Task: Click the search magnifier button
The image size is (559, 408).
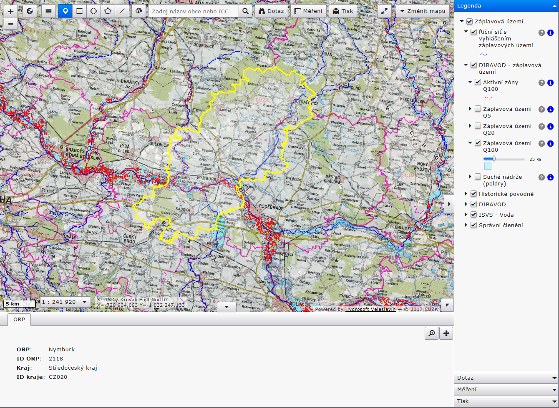Action: 246,11
